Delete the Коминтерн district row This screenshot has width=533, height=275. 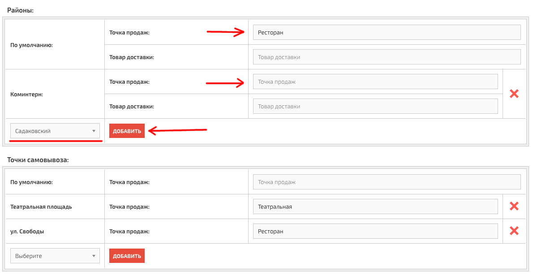[x=514, y=94]
